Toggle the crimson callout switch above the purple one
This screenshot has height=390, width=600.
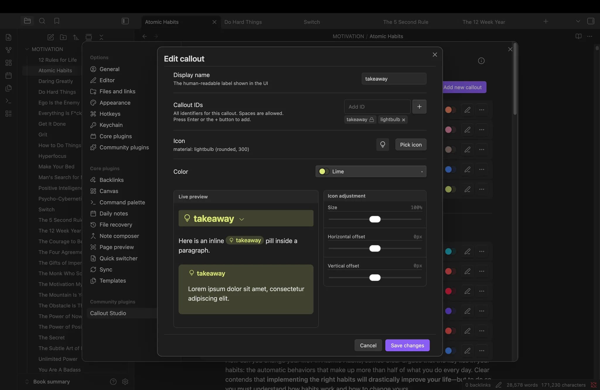[450, 291]
